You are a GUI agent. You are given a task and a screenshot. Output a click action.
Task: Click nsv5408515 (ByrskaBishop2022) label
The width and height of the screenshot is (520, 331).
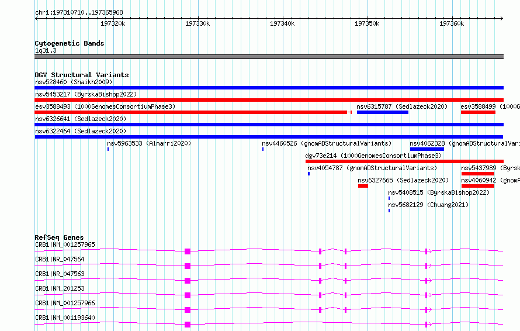click(x=439, y=192)
